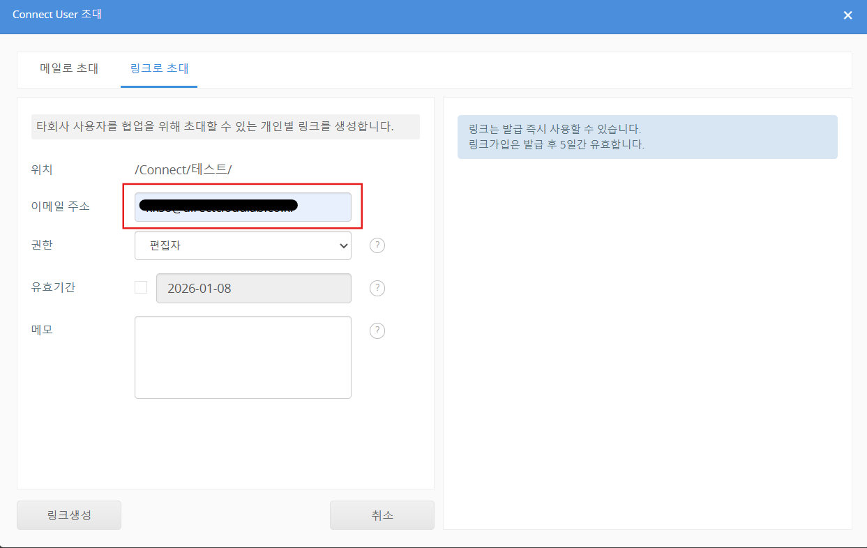Click the /Connect/테스트/ location path
867x548 pixels.
point(183,169)
